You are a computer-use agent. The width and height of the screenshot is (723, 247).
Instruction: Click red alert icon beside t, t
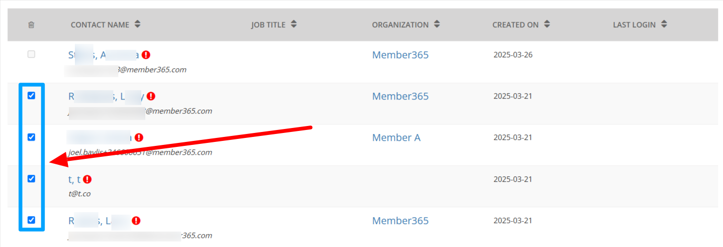click(87, 179)
